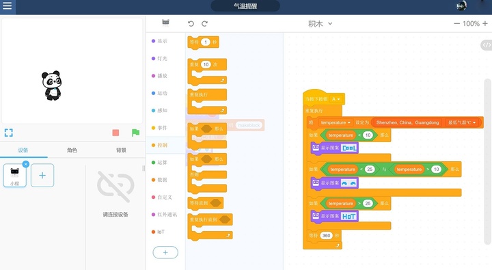This screenshot has width=492, height=270.
Task: Remove the 小程 device with the X badge
Action: click(x=26, y=164)
